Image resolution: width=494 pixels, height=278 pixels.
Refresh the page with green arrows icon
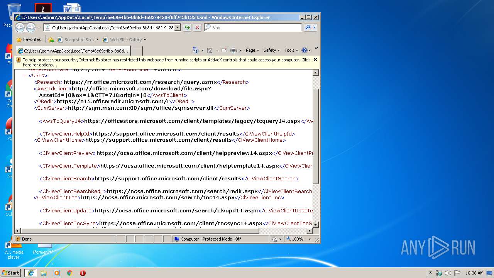187,28
